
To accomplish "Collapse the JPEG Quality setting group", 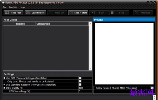I will [x=4, y=88].
